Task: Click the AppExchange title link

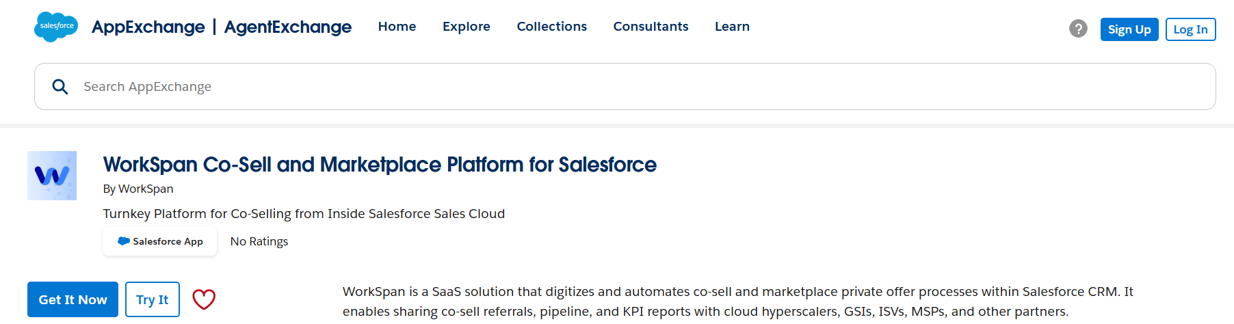Action: click(x=148, y=27)
